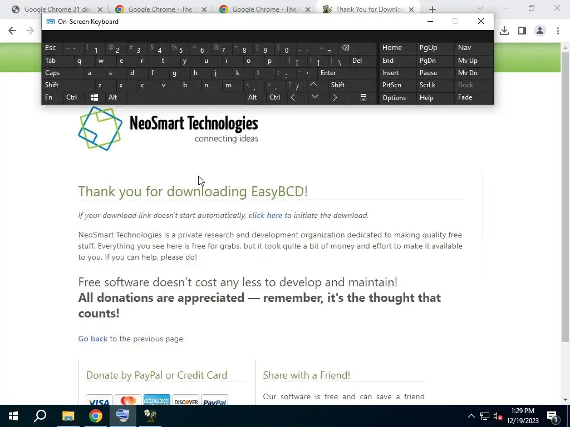This screenshot has height=427, width=570.
Task: Click the context menu key on On-Screen Keyboard
Action: click(x=363, y=97)
